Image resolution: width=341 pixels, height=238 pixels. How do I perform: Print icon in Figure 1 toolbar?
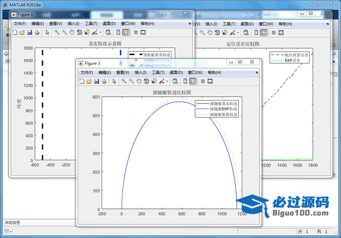pos(37,32)
